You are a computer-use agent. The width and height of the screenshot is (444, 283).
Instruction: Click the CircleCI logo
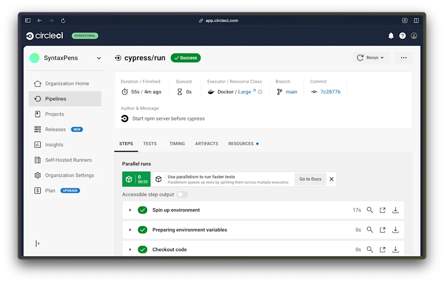click(44, 36)
